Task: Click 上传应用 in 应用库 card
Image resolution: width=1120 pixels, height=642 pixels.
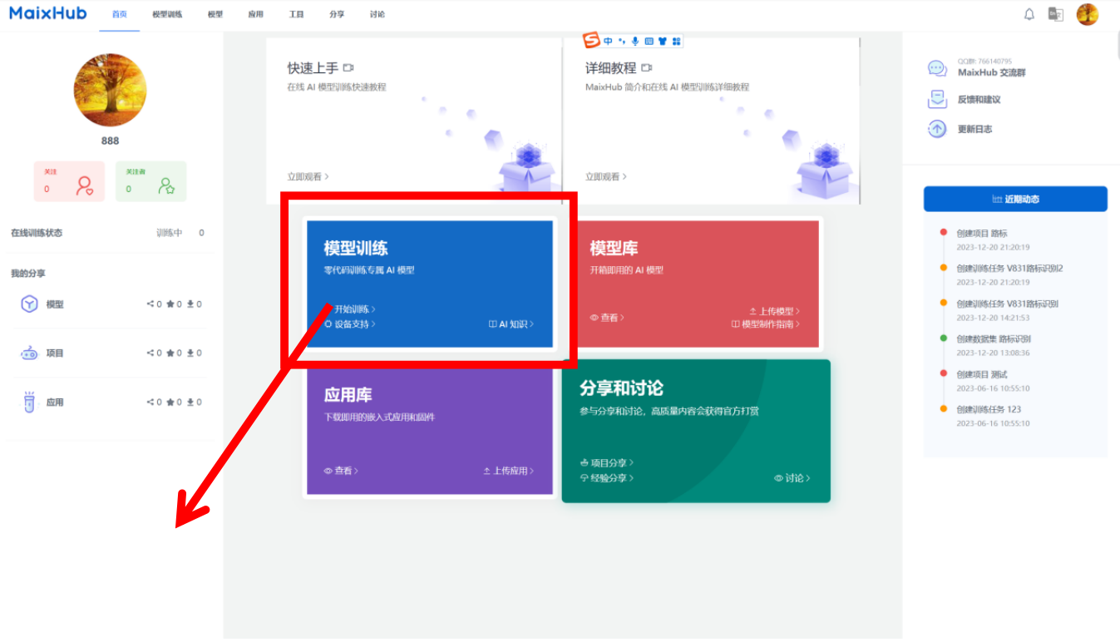Action: point(508,471)
